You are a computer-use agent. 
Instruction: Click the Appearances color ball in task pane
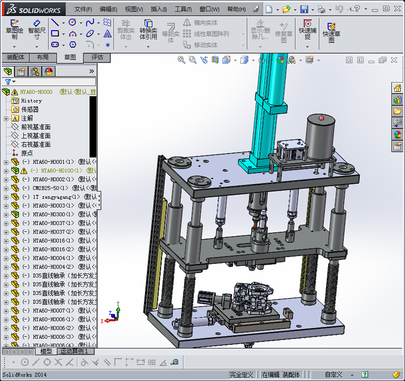[x=398, y=135]
